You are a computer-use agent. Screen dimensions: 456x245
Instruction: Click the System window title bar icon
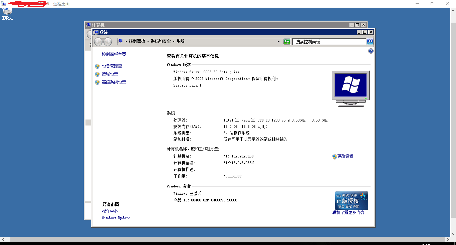click(x=96, y=32)
